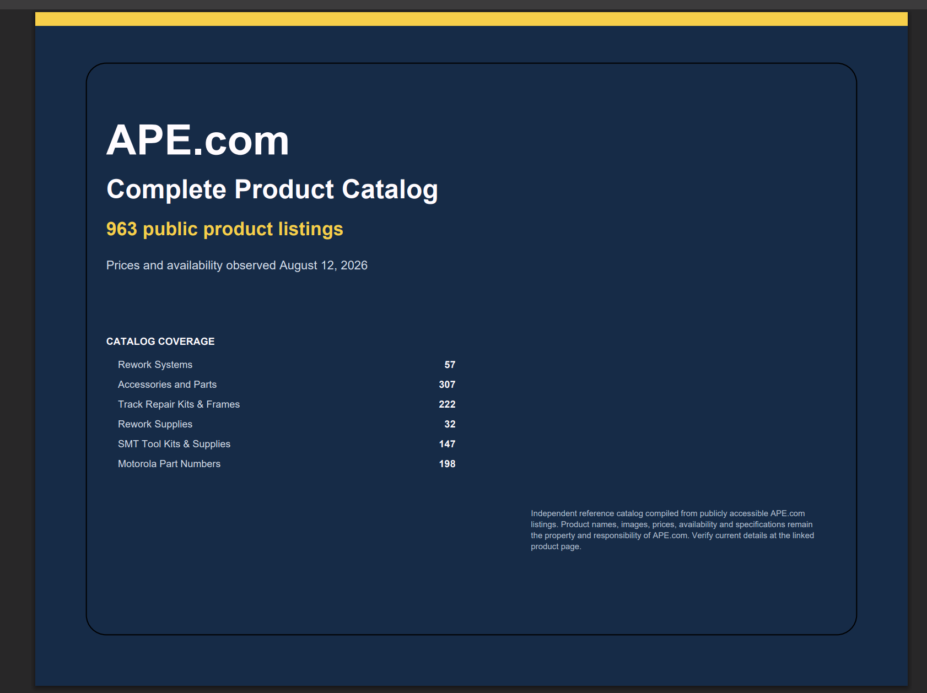The height and width of the screenshot is (693, 927).
Task: Click the count 32 for Rework Supplies
Action: tap(450, 424)
